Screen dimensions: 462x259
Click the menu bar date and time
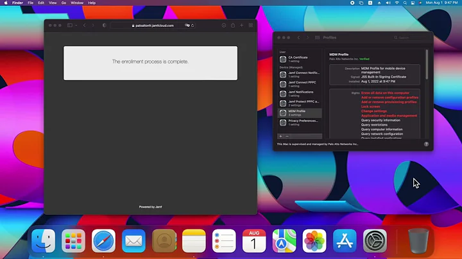pos(441,3)
